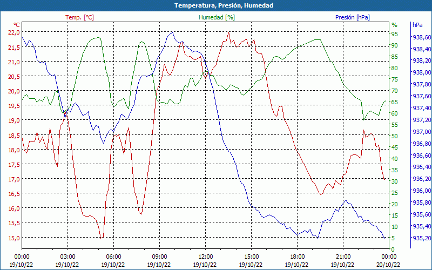Screen dimensions: 432x270
Task: Click the 935,40 pressure axis value
Action: point(422,226)
